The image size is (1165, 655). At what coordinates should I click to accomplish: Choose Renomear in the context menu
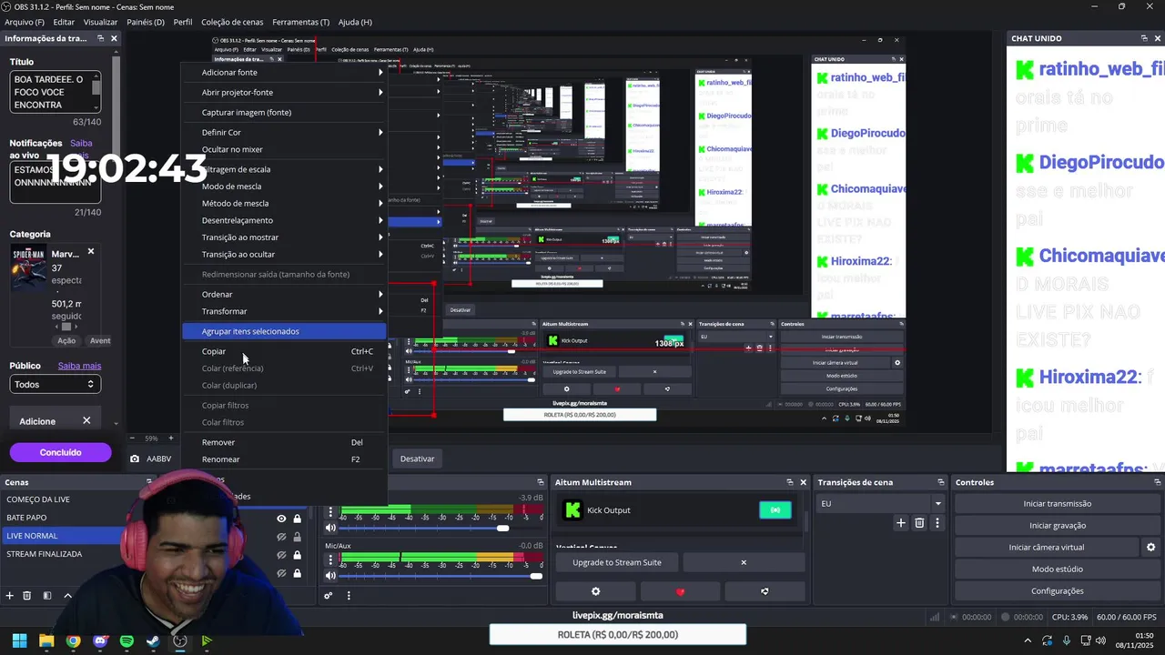tap(284, 459)
